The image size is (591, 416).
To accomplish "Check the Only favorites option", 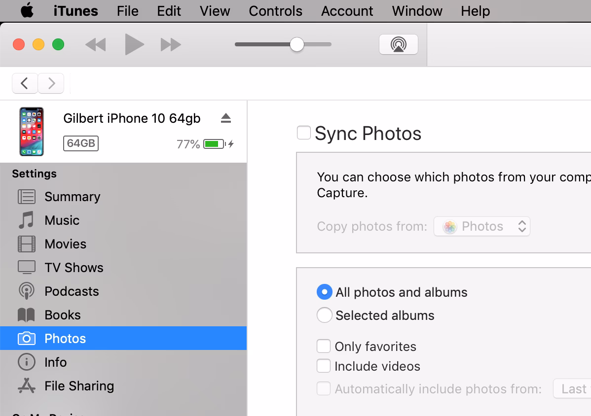I will [x=324, y=346].
